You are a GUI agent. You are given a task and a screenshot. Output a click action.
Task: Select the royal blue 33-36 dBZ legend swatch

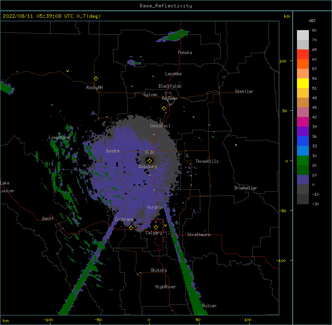(x=303, y=141)
